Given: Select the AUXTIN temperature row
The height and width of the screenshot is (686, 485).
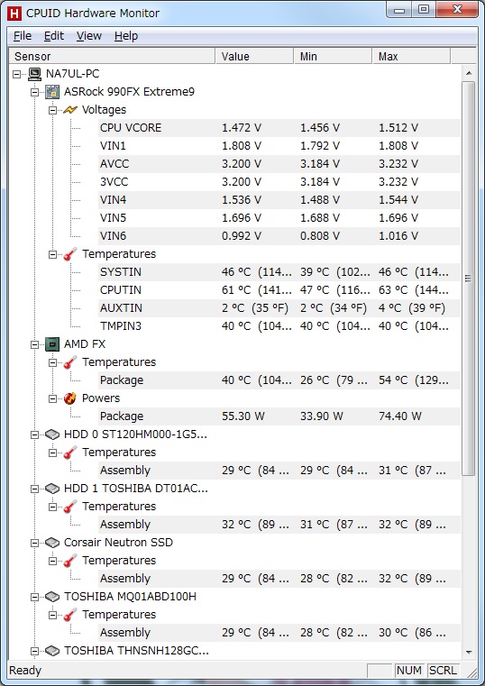Looking at the screenshot, I should (x=279, y=308).
